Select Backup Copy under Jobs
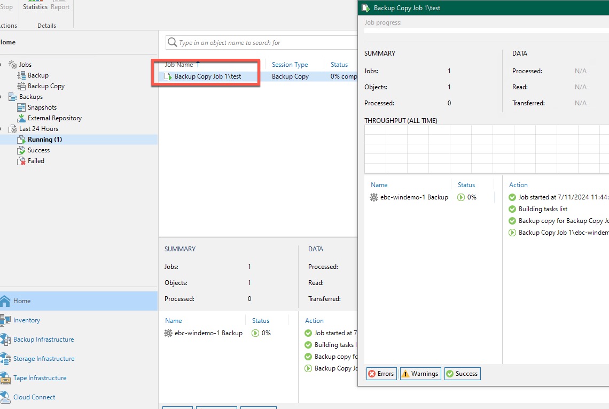Viewport: 609px width, 409px height. [46, 86]
